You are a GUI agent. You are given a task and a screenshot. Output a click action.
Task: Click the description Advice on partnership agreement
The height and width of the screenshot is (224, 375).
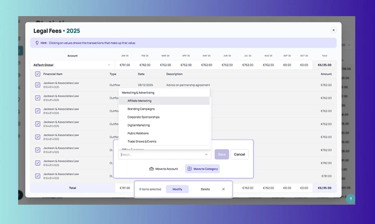coord(188,85)
